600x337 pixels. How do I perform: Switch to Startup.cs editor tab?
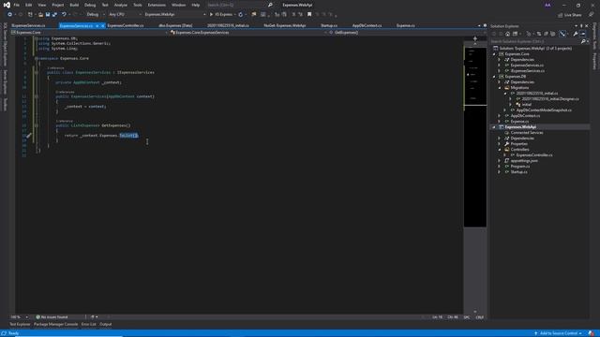(x=329, y=25)
